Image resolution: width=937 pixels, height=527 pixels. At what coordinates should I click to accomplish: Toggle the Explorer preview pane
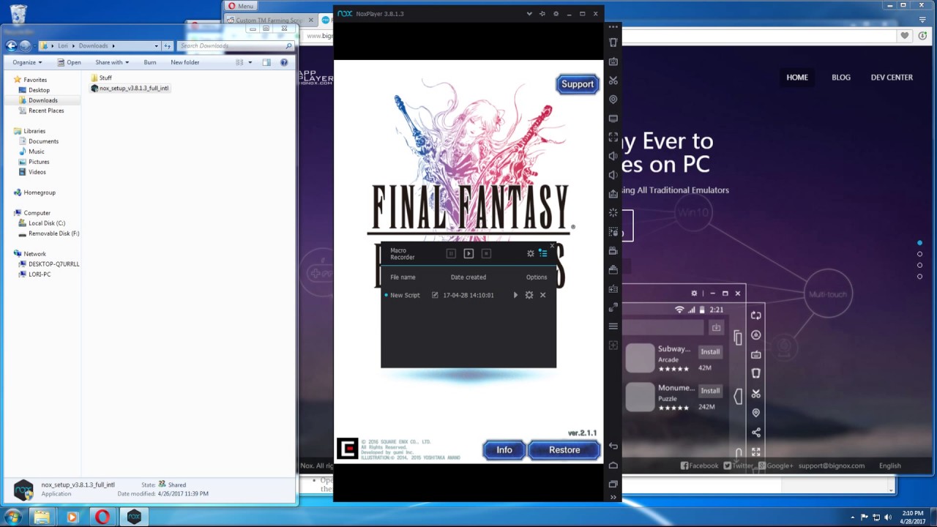(x=266, y=62)
